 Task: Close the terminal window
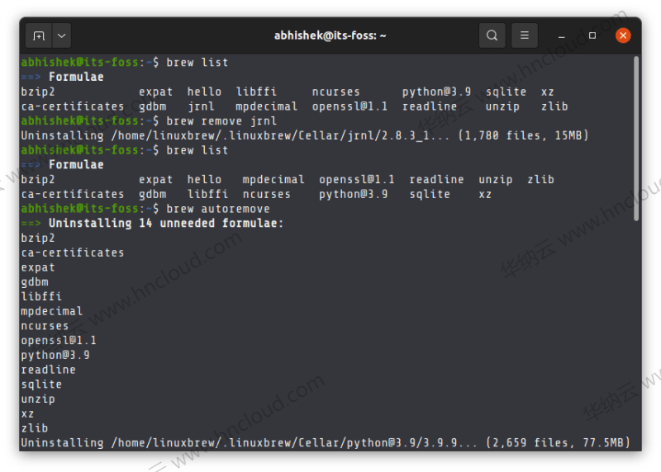[623, 35]
